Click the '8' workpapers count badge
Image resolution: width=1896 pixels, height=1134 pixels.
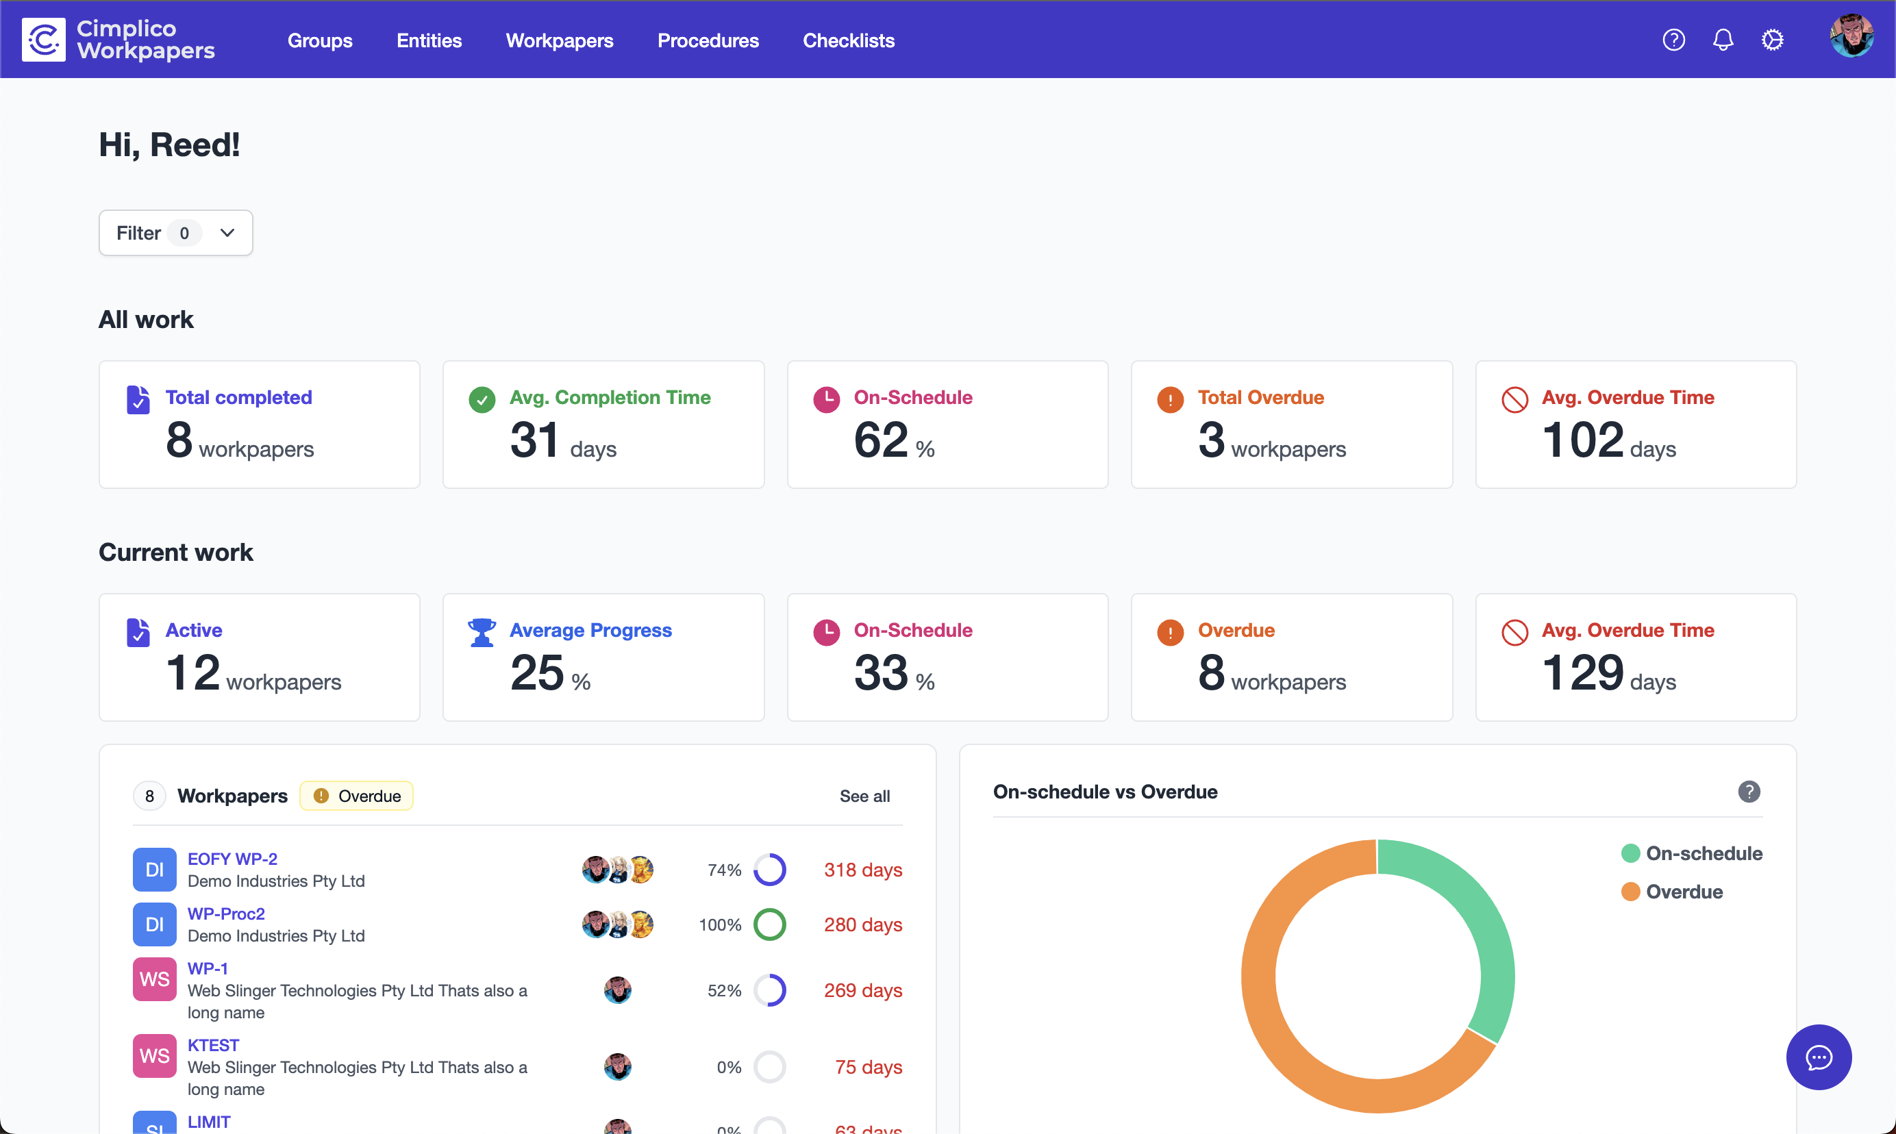pos(149,796)
